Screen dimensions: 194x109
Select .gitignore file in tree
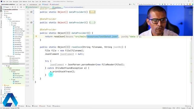(8, 87)
